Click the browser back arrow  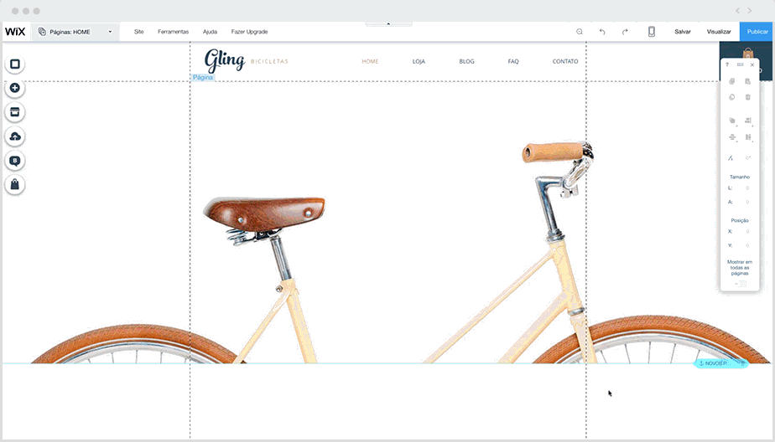click(x=737, y=10)
